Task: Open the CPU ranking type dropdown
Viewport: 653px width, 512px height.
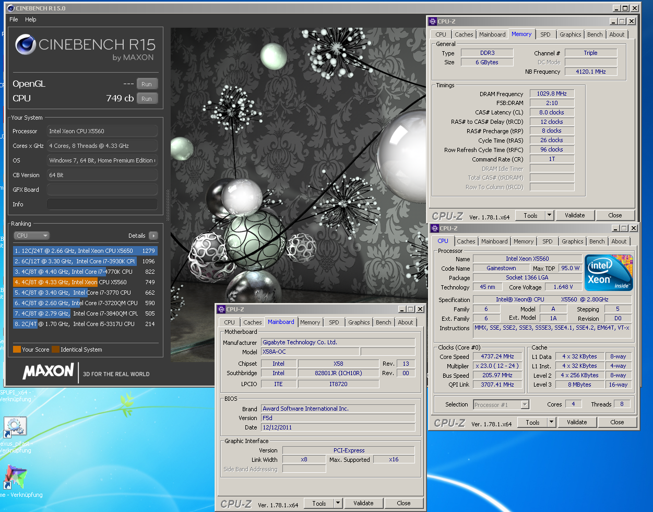Action: [x=31, y=236]
